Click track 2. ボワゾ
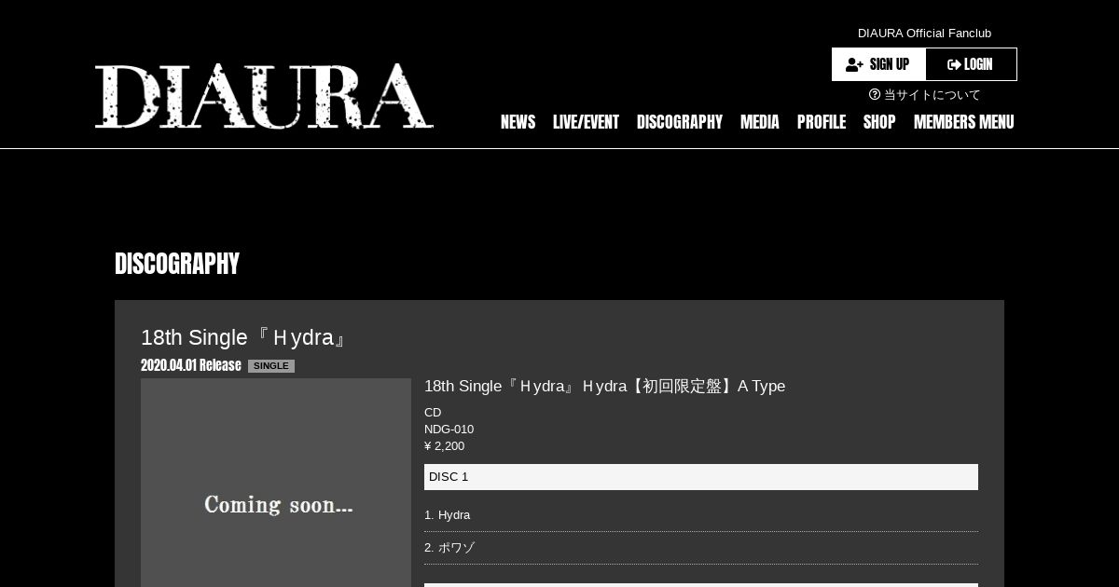The image size is (1119, 587). click(x=701, y=548)
